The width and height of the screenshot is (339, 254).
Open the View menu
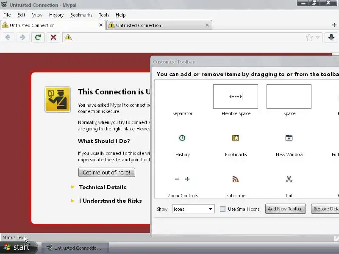pyautogui.click(x=37, y=15)
